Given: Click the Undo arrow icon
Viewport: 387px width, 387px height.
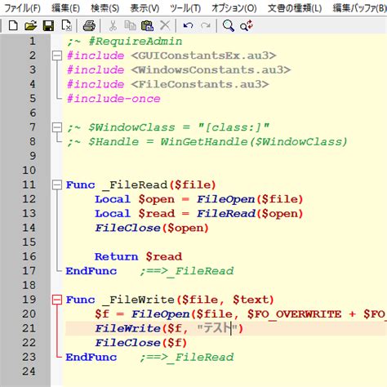Looking at the screenshot, I should (188, 25).
